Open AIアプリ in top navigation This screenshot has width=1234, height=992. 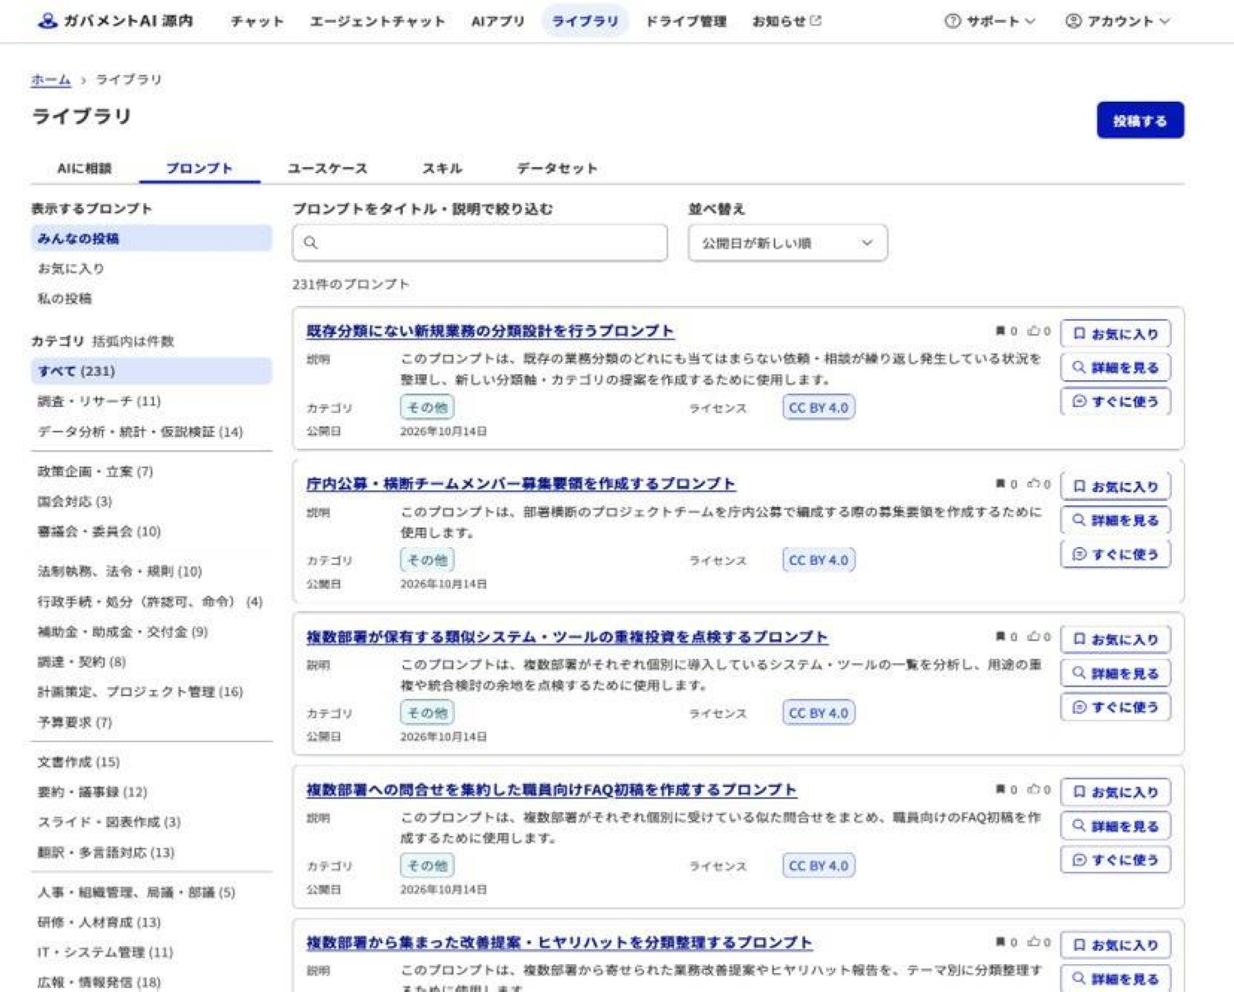coord(498,21)
